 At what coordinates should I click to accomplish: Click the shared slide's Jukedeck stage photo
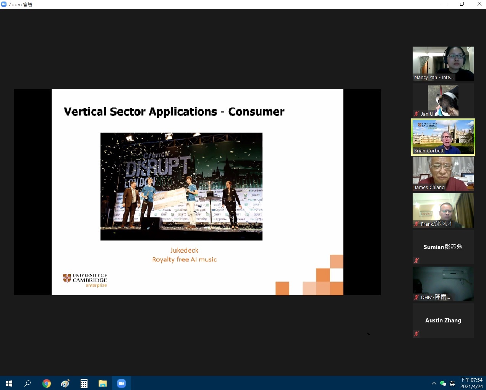pyautogui.click(x=181, y=186)
